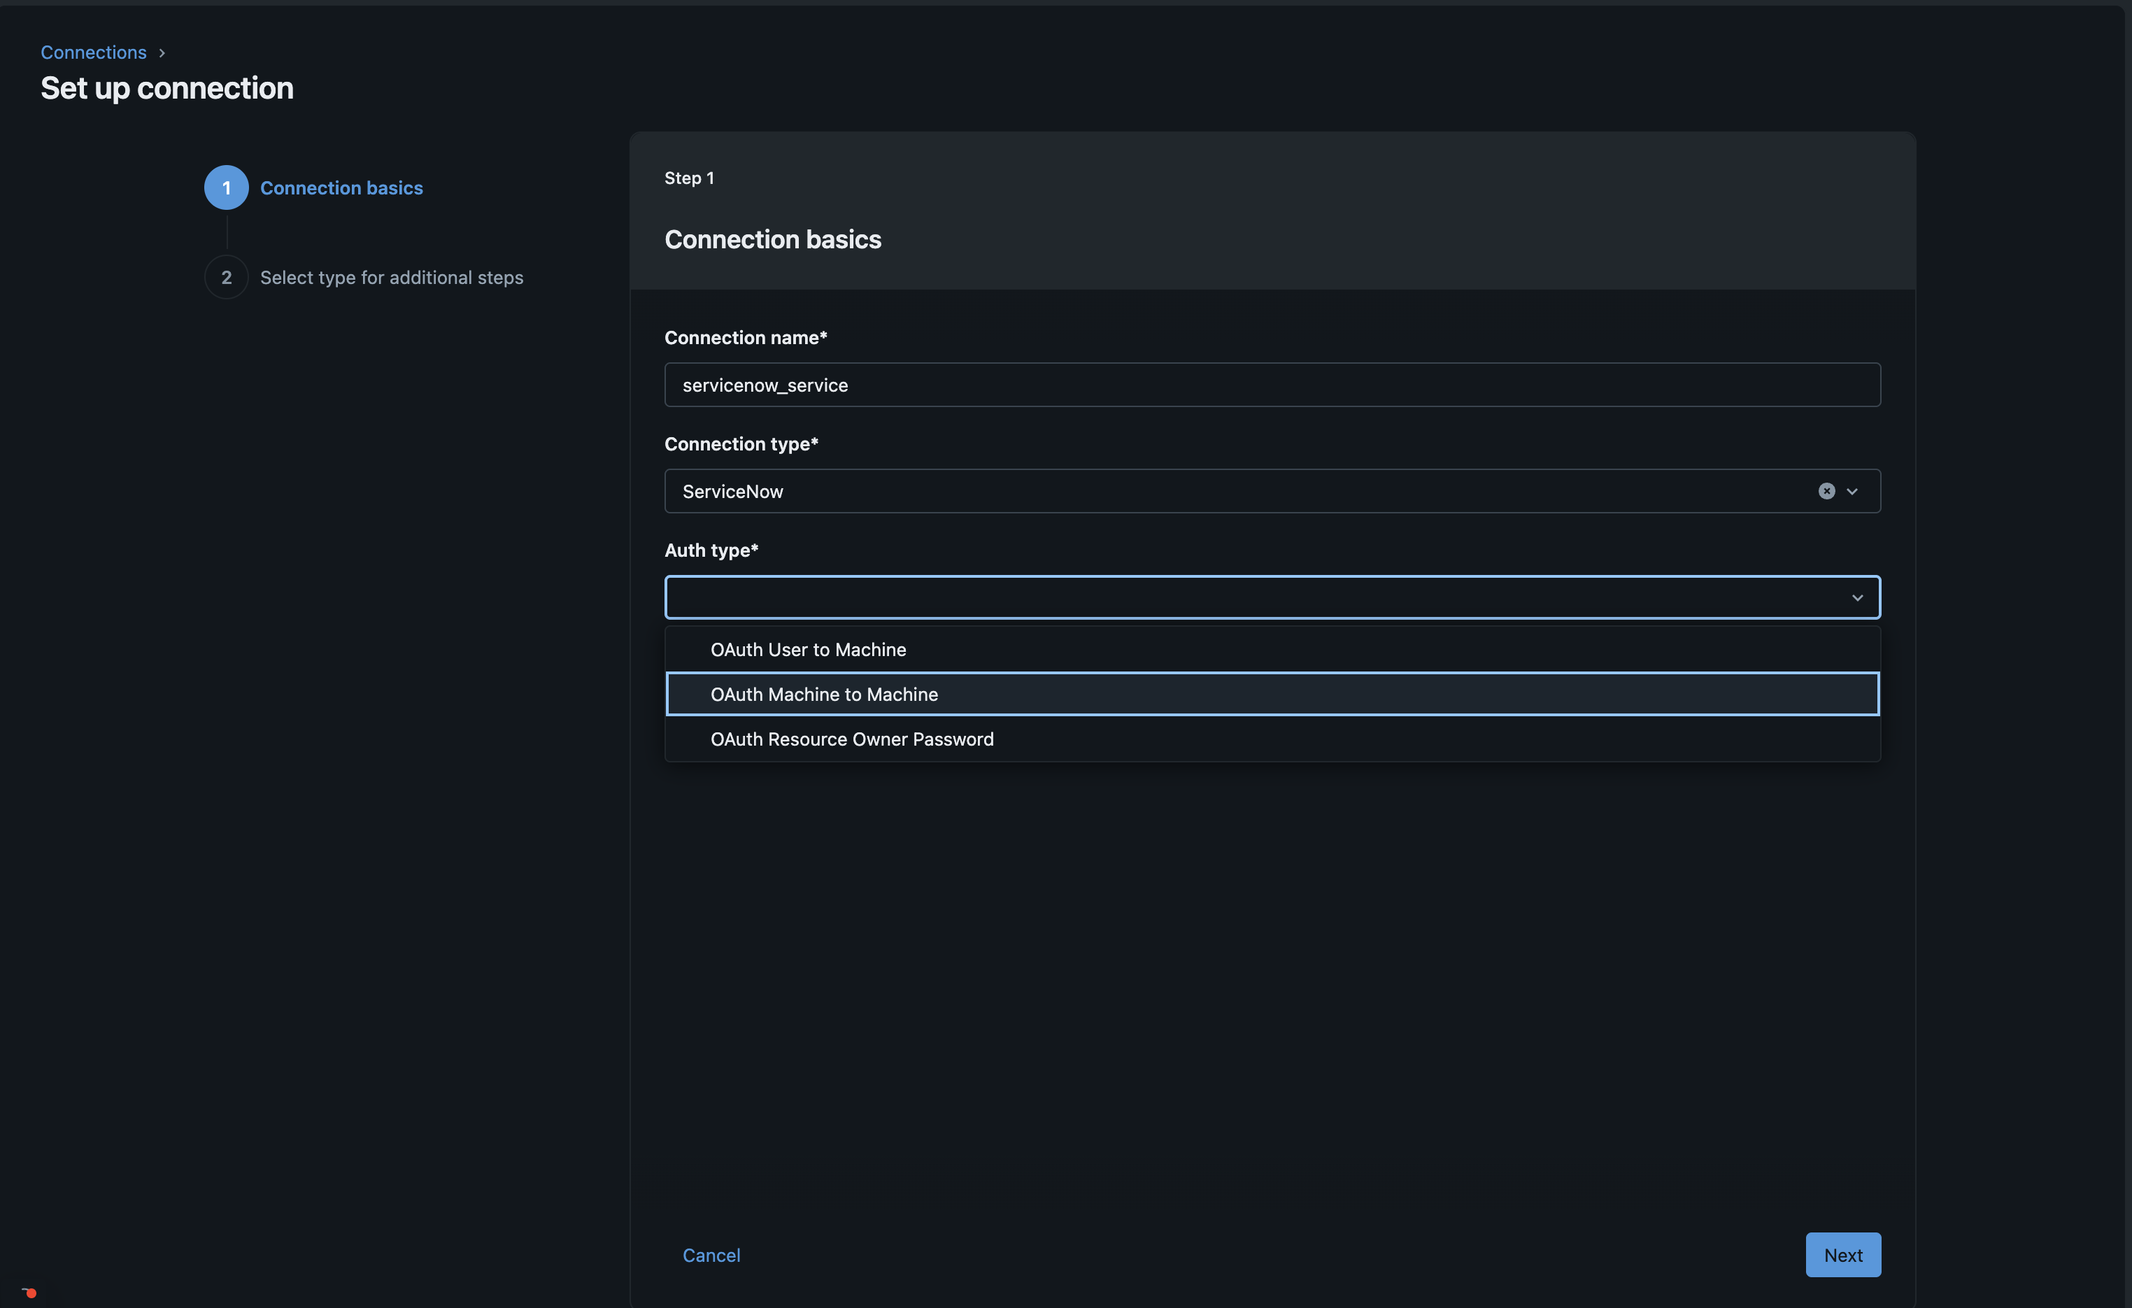The image size is (2132, 1308).
Task: Click the Connection type combo box text ServiceNow
Action: [733, 491]
